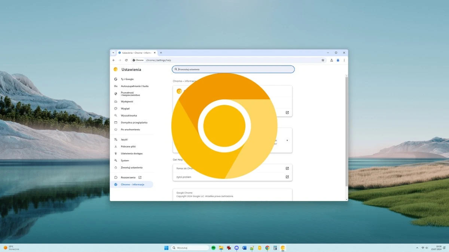Click the bookmark star in the address bar
This screenshot has width=449, height=252.
[x=323, y=60]
